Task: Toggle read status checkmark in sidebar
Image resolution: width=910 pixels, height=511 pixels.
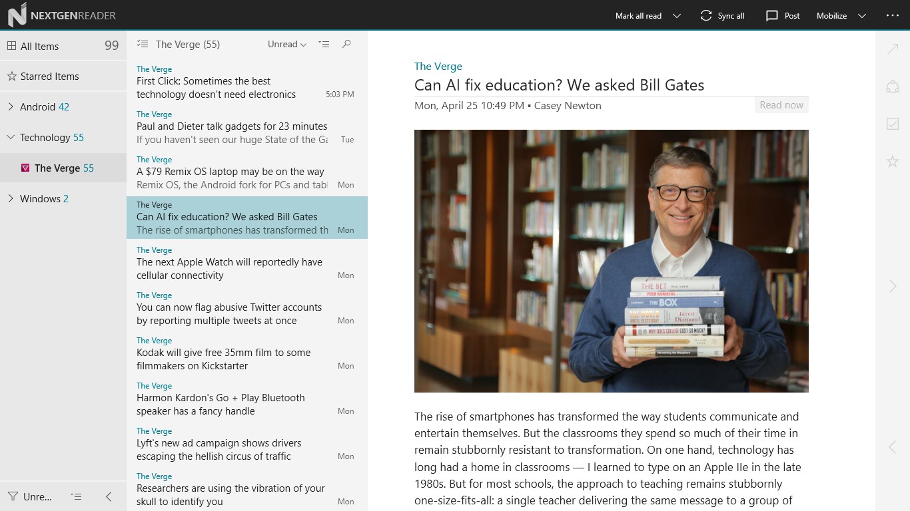Action: click(x=893, y=124)
